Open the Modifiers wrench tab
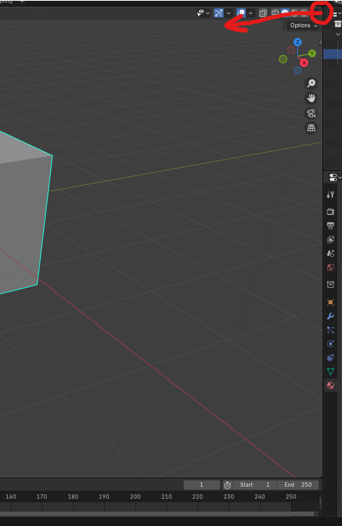The image size is (342, 526). tap(331, 316)
